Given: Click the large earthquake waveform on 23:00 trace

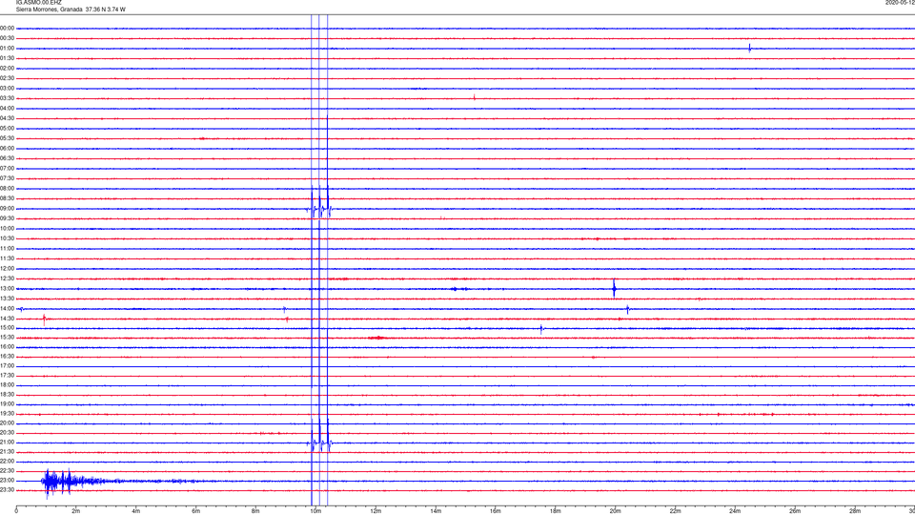Looking at the screenshot, I should coord(73,482).
